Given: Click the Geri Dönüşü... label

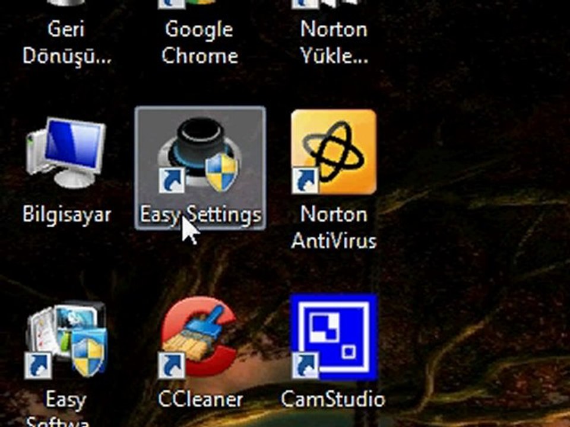Looking at the screenshot, I should pos(67,42).
